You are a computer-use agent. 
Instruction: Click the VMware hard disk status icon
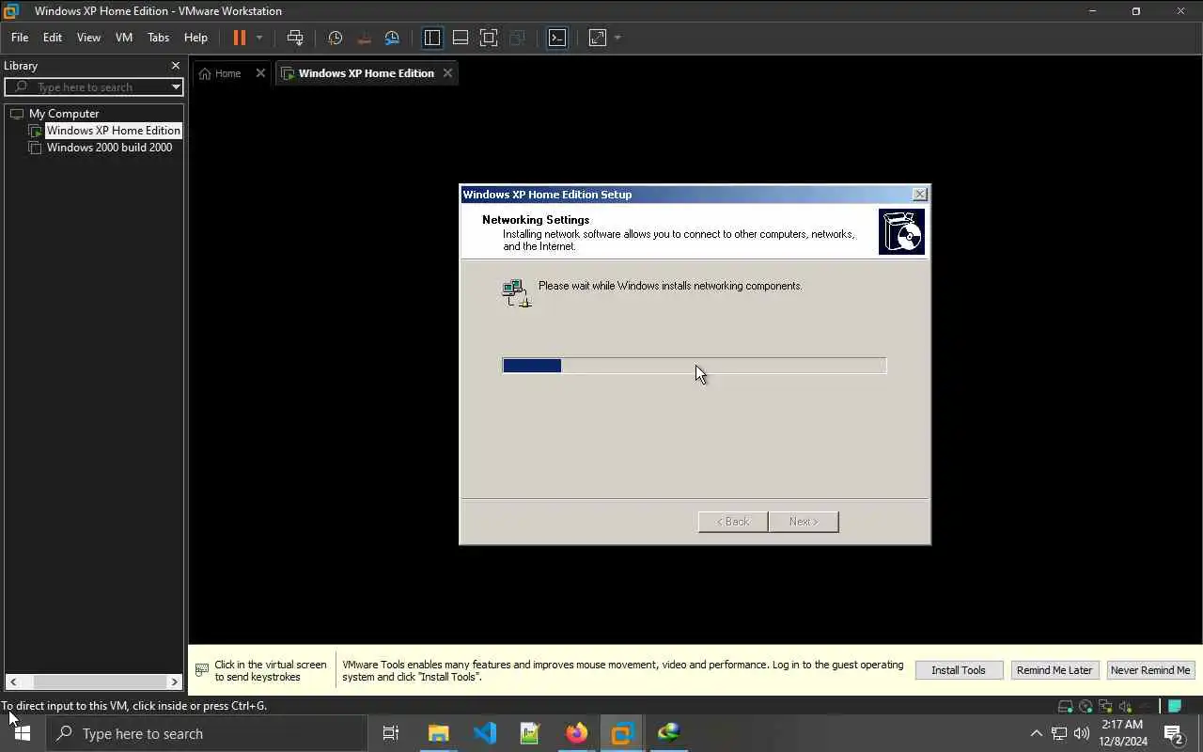coord(1065,706)
